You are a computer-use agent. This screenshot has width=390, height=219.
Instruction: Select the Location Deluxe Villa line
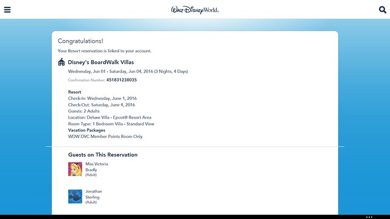[x=110, y=117]
